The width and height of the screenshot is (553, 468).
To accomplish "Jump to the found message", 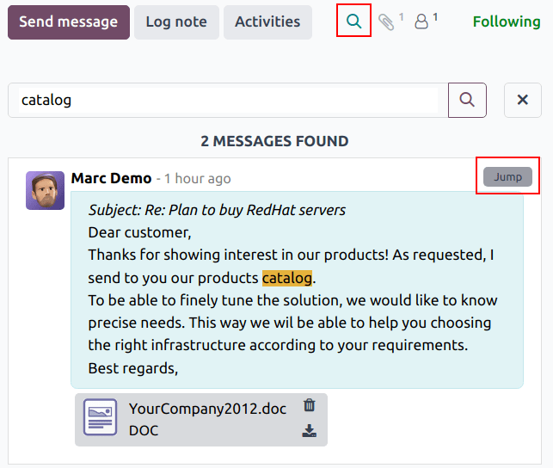I will click(507, 177).
